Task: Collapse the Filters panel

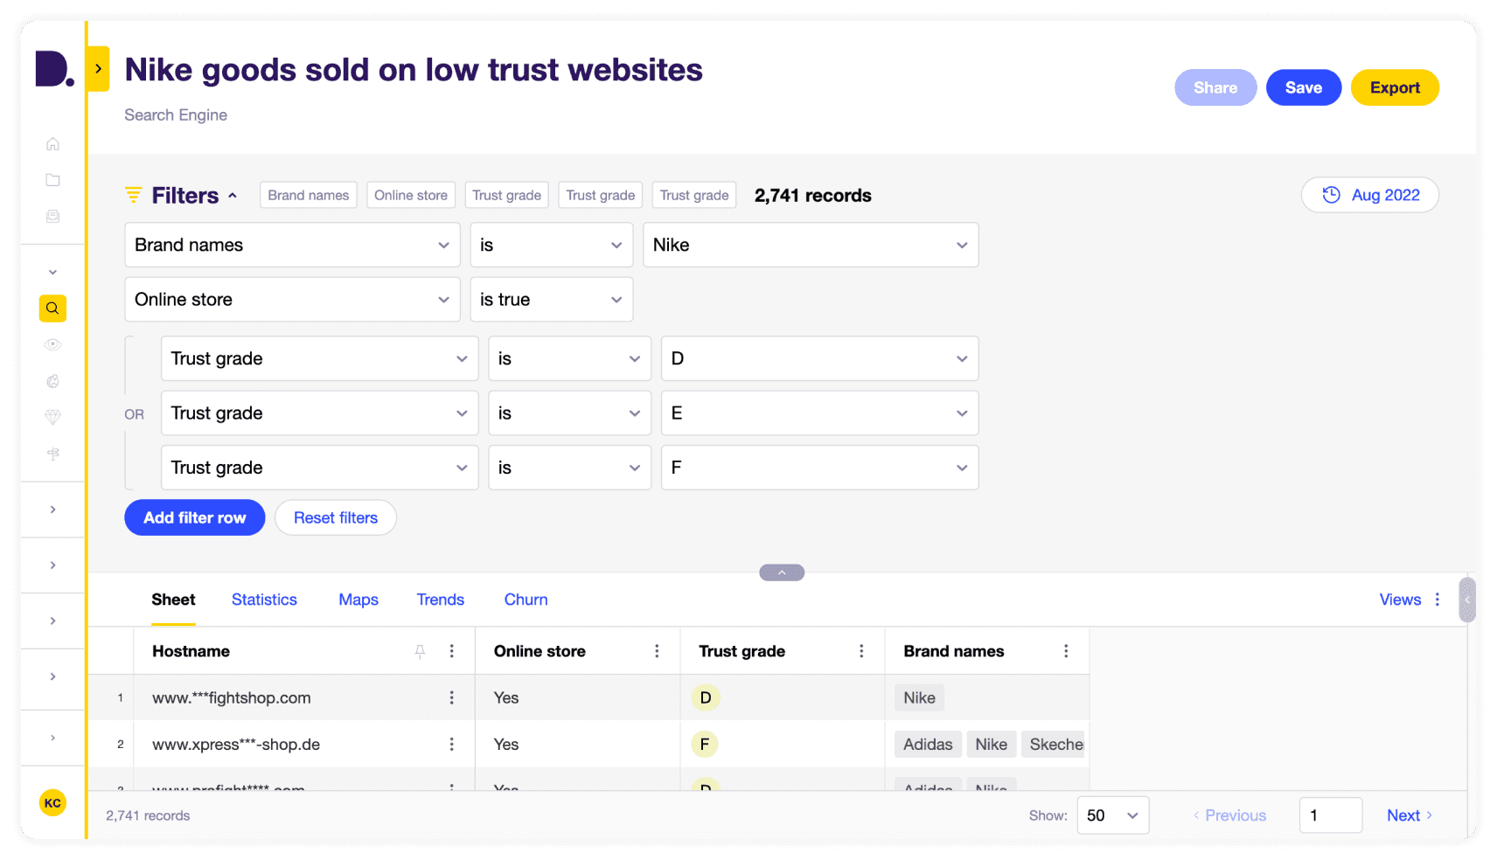Action: coord(233,195)
